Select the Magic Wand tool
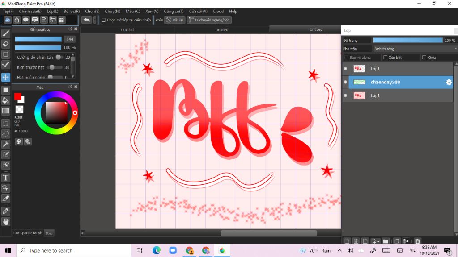 click(5, 144)
